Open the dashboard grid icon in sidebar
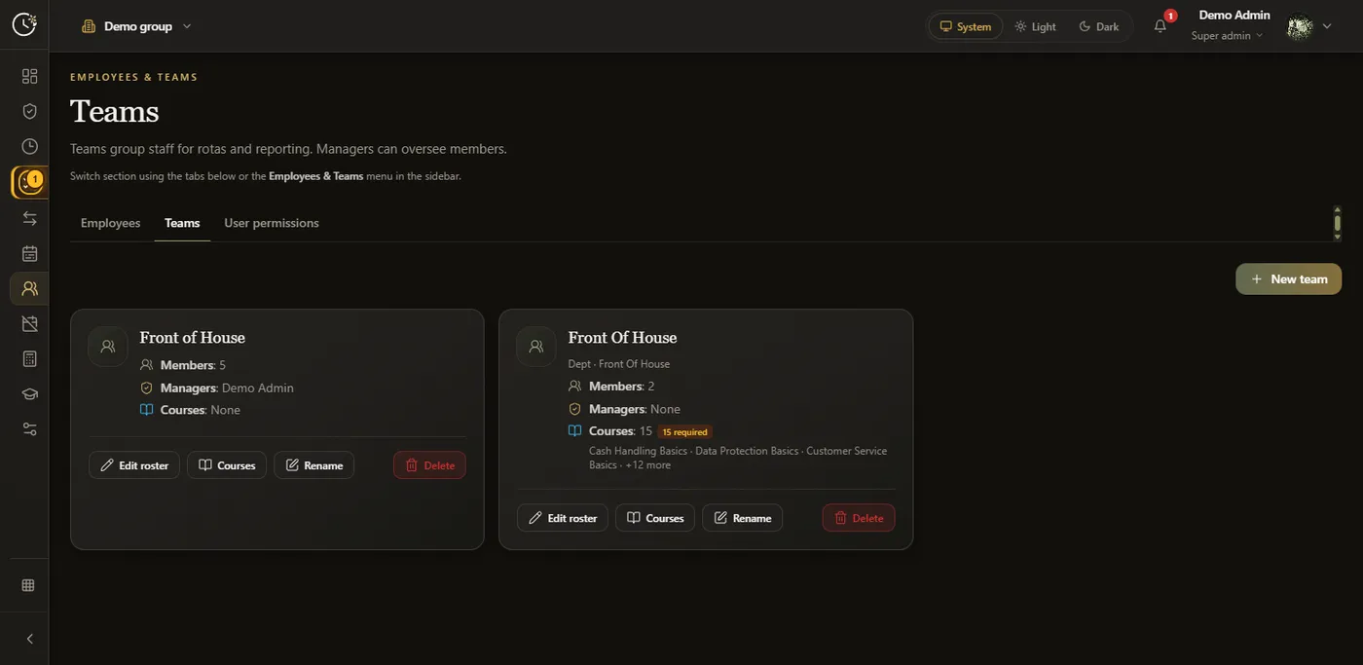1363x665 pixels. pos(29,76)
